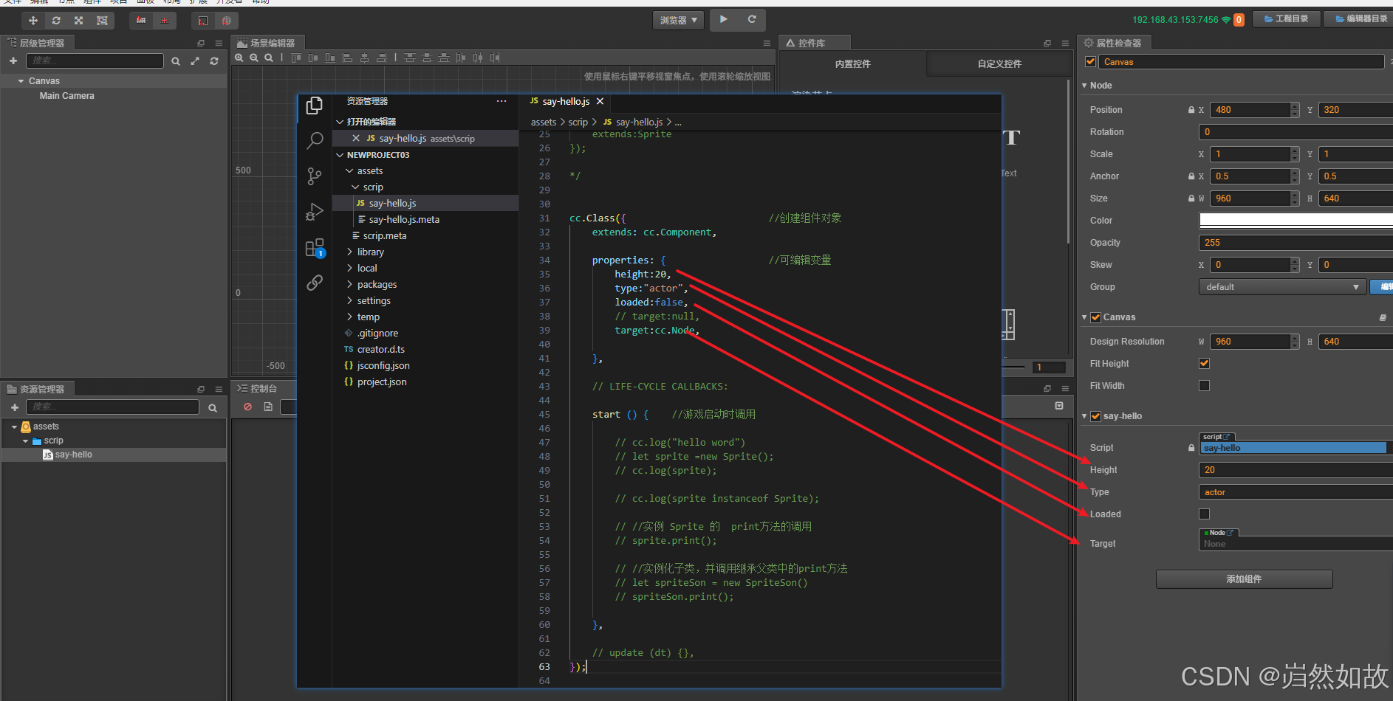Click the plus icon in bottom 资源管理器 panel
The image size is (1393, 701).
point(14,407)
